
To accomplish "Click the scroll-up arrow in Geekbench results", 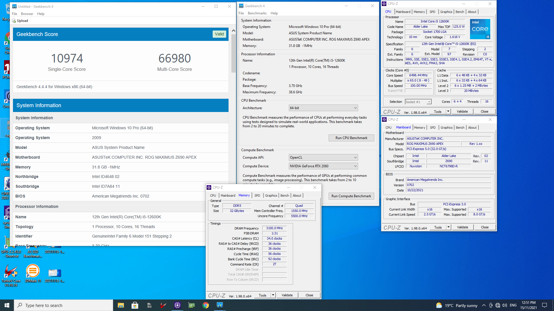I will click(x=233, y=31).
